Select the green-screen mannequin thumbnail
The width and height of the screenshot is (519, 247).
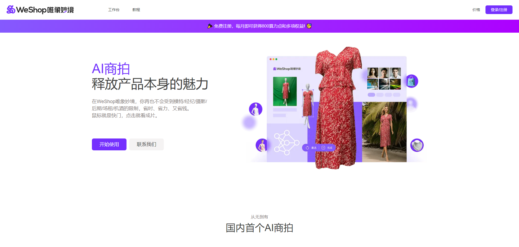(x=285, y=91)
